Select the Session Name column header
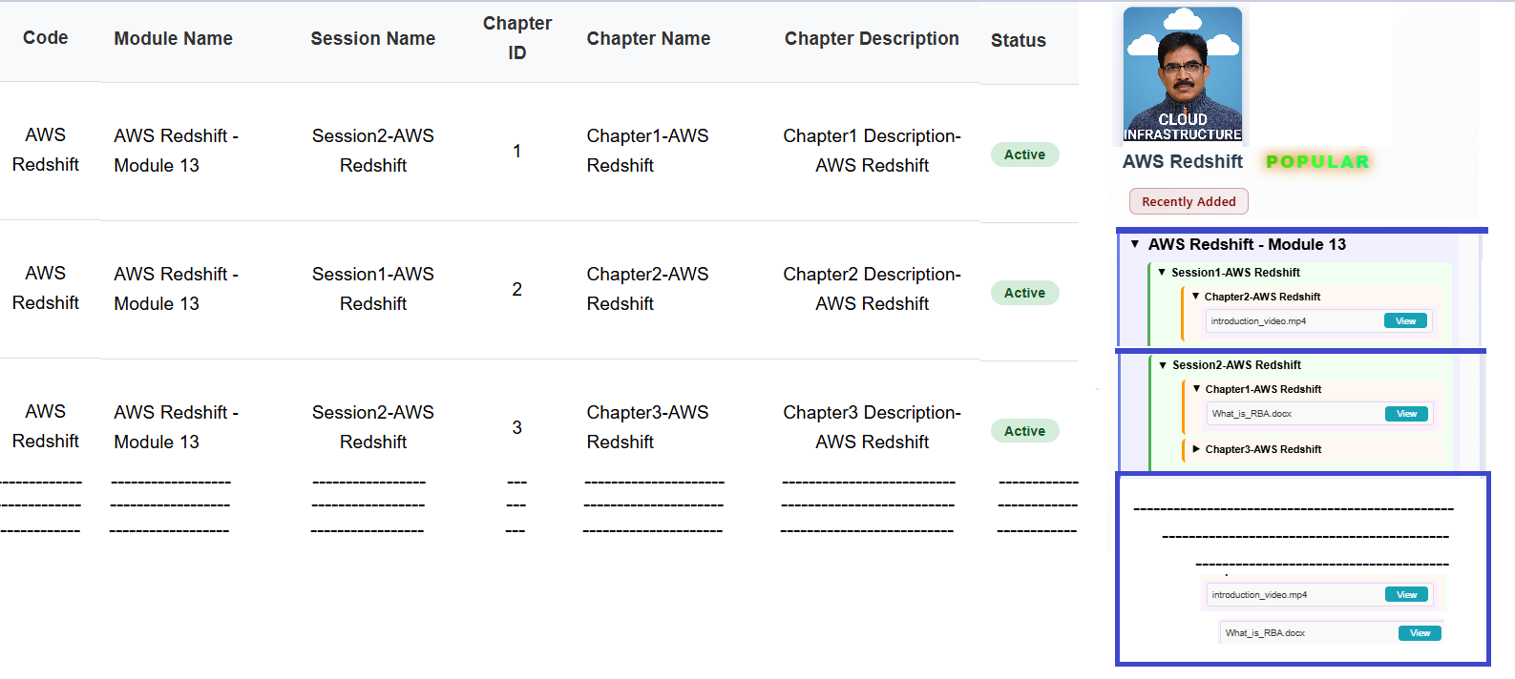This screenshot has height=679, width=1515. pyautogui.click(x=372, y=39)
